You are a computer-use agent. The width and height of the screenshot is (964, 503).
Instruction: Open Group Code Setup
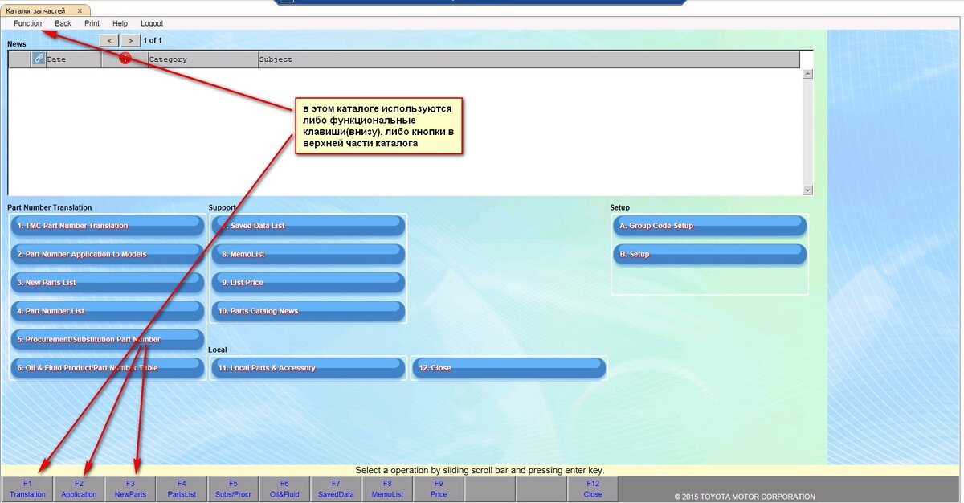coord(709,226)
